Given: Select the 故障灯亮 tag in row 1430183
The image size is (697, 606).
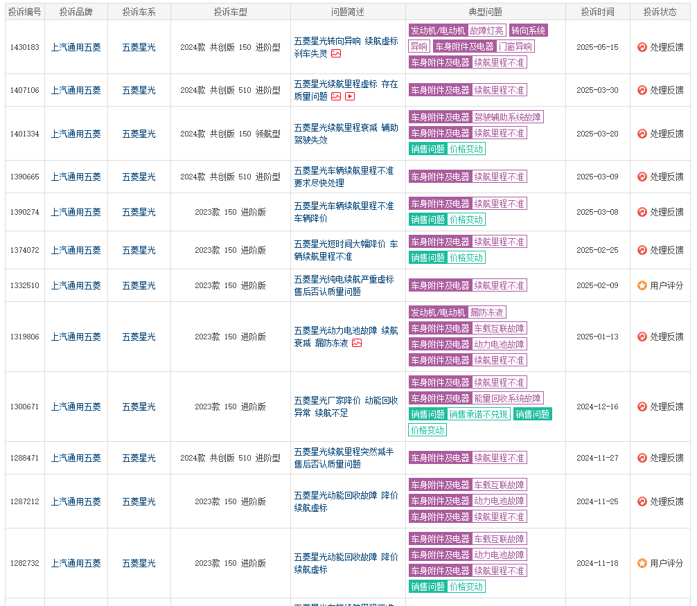Looking at the screenshot, I should point(487,30).
